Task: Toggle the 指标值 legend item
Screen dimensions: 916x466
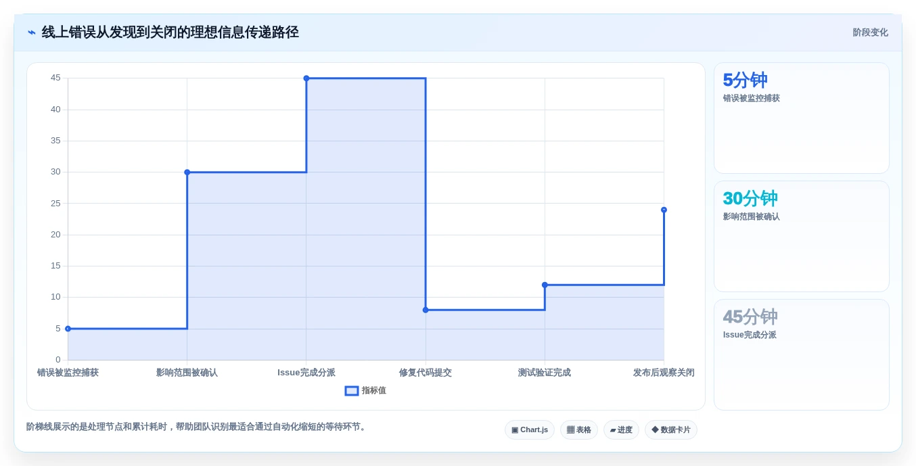Action: coord(365,391)
